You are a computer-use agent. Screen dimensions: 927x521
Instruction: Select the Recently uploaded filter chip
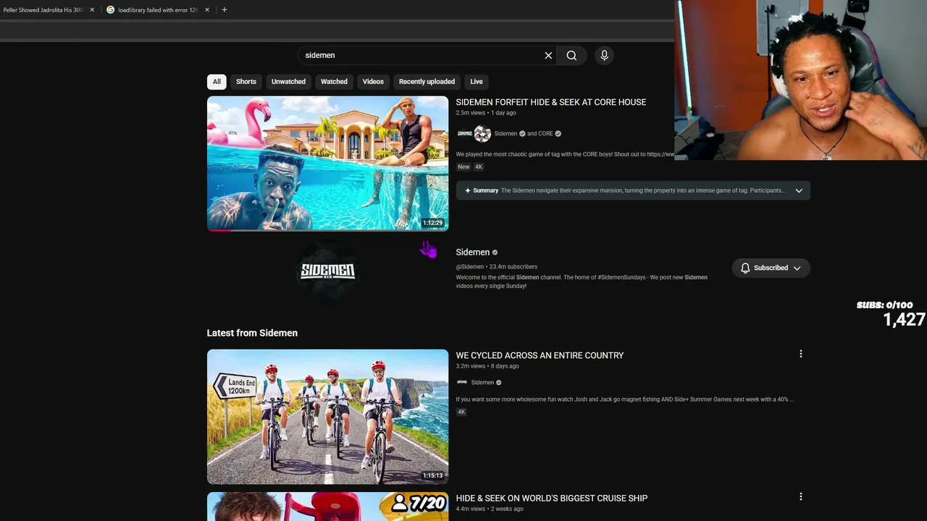(x=427, y=82)
